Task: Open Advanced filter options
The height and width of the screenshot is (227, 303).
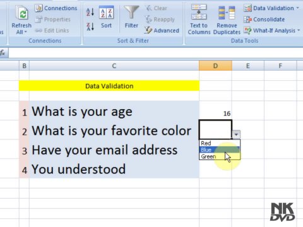Action: click(162, 30)
